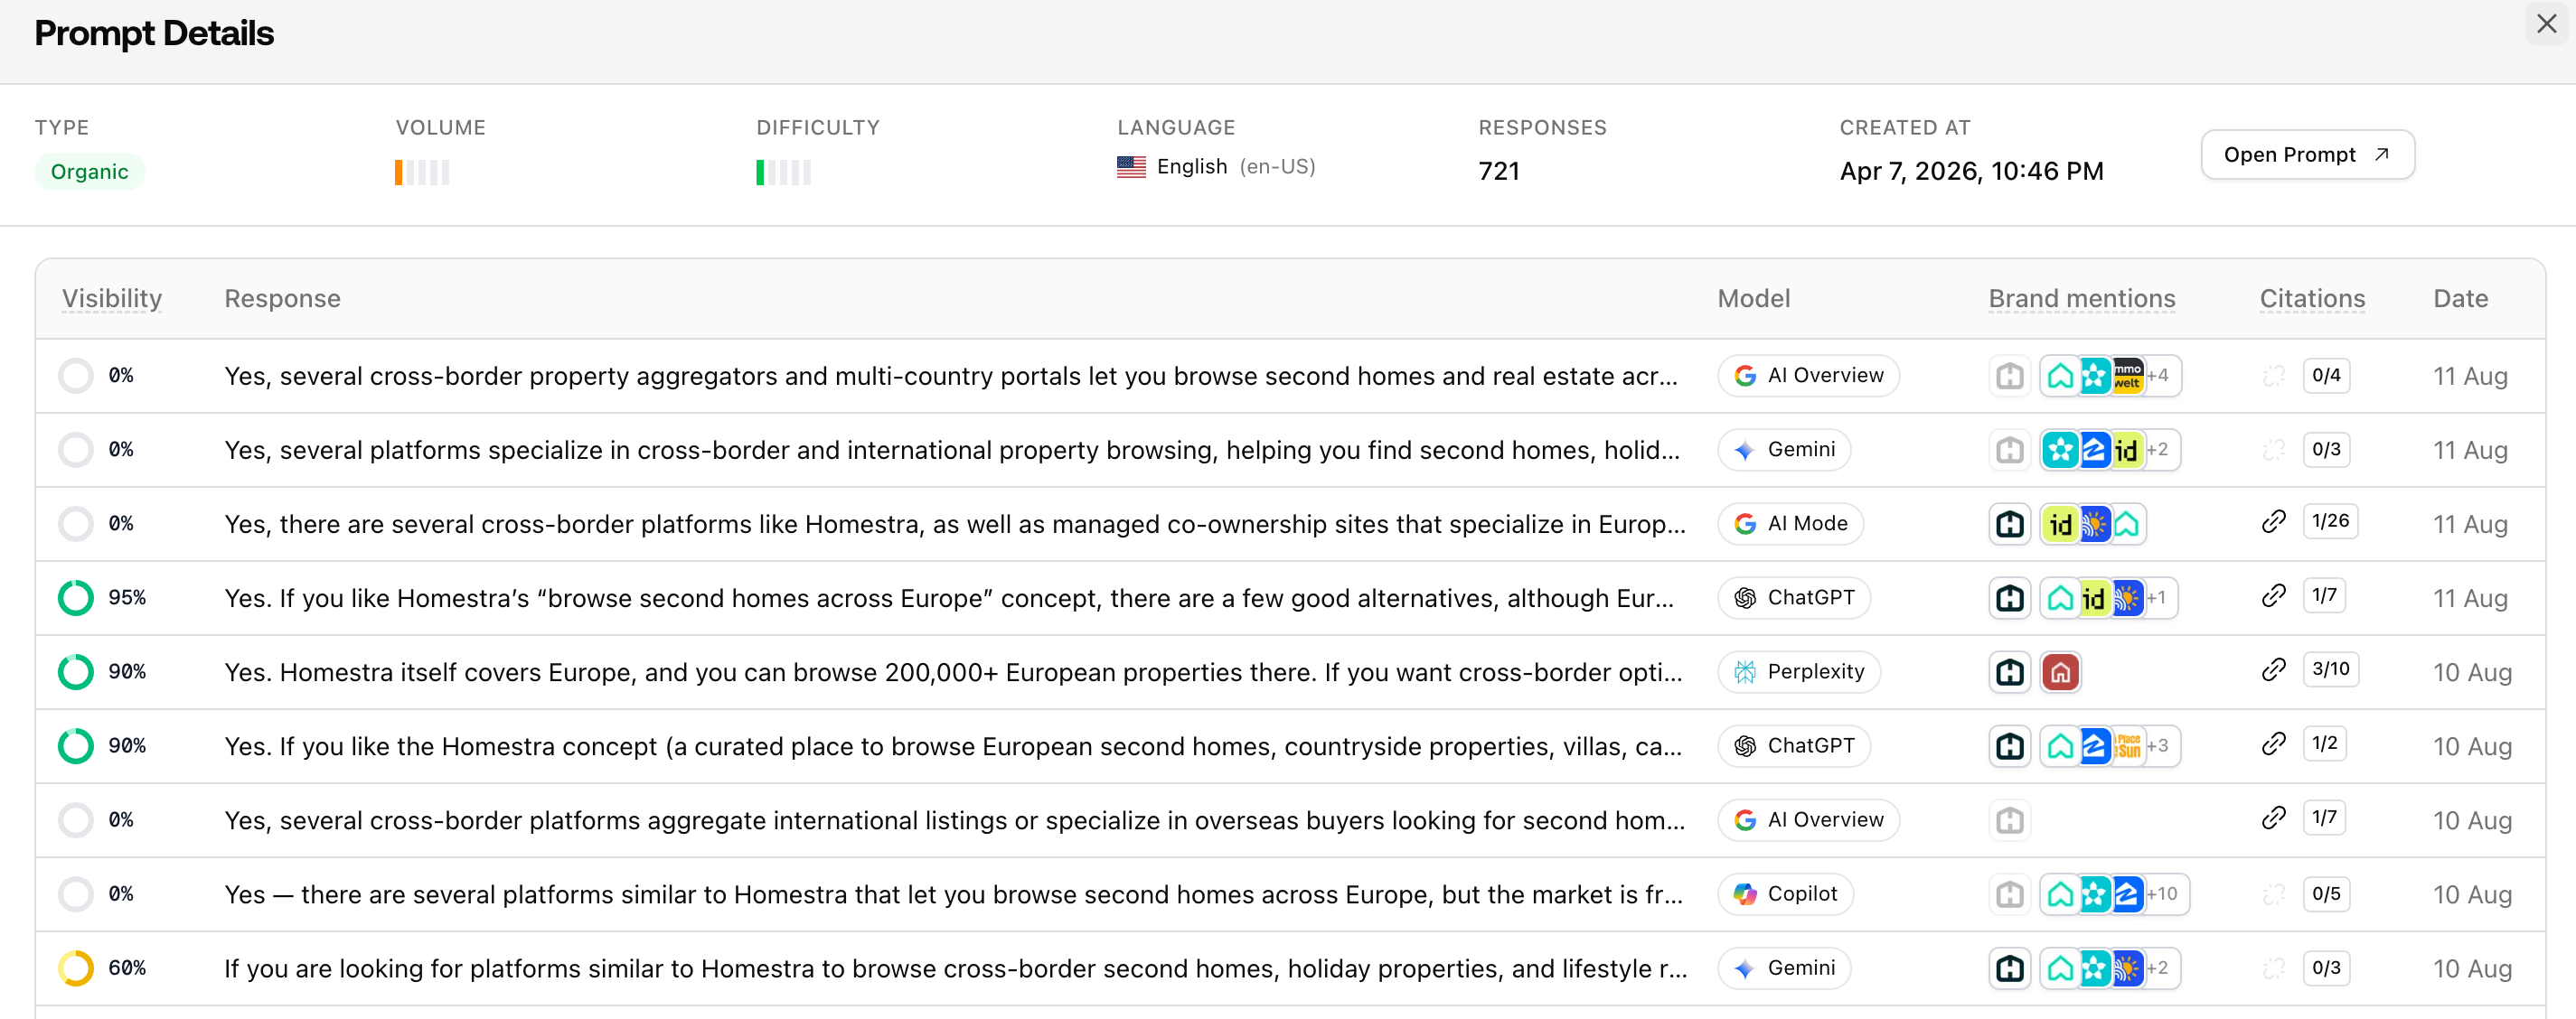This screenshot has width=2576, height=1019.
Task: Select the AI Mode model chip
Action: click(x=1790, y=523)
